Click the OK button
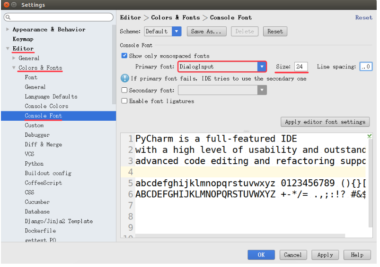This screenshot has height=267, width=380. coord(261,255)
